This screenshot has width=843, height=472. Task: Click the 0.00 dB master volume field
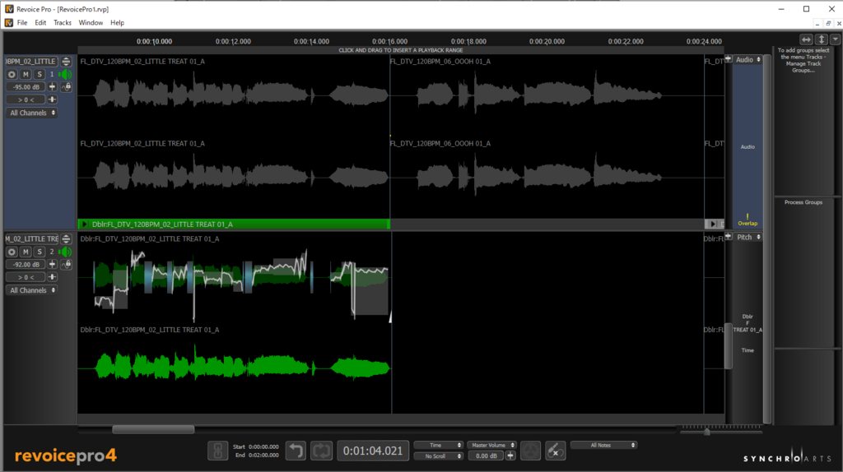[x=486, y=456]
